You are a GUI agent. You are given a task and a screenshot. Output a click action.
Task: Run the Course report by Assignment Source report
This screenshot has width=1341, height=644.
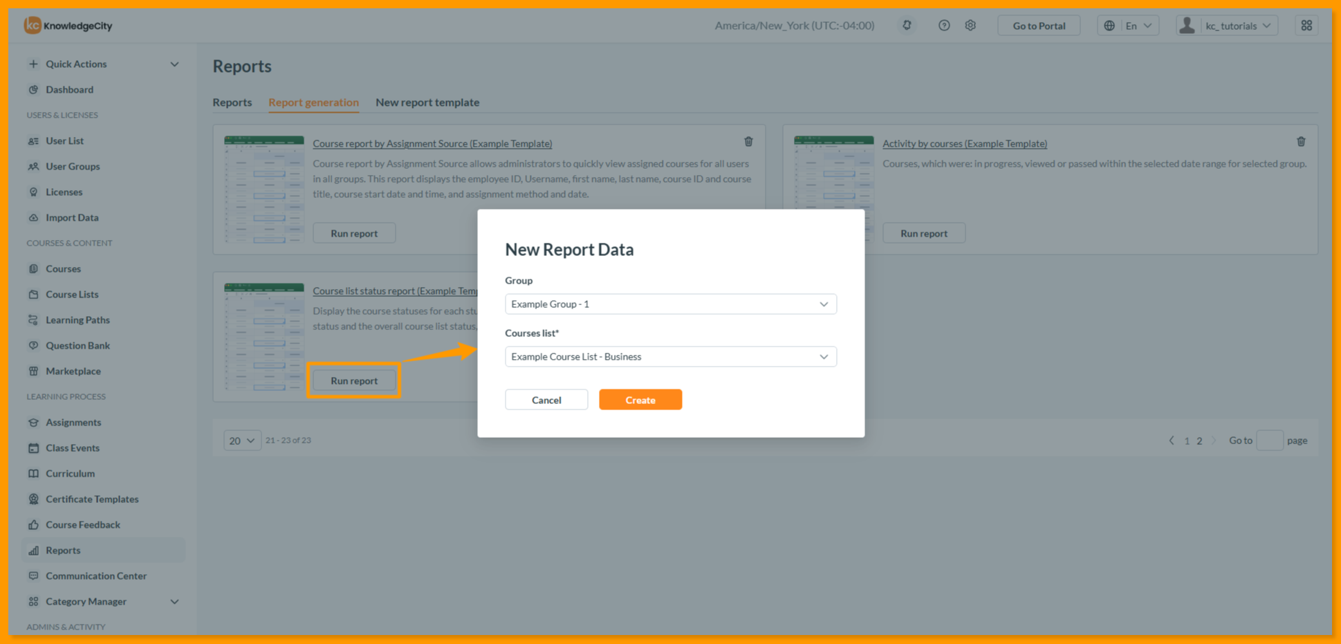(354, 233)
